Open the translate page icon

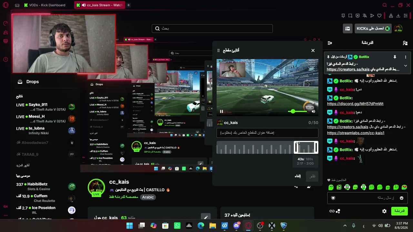click(x=365, y=15)
